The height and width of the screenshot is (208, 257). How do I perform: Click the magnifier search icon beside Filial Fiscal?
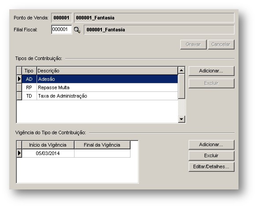coord(77,30)
